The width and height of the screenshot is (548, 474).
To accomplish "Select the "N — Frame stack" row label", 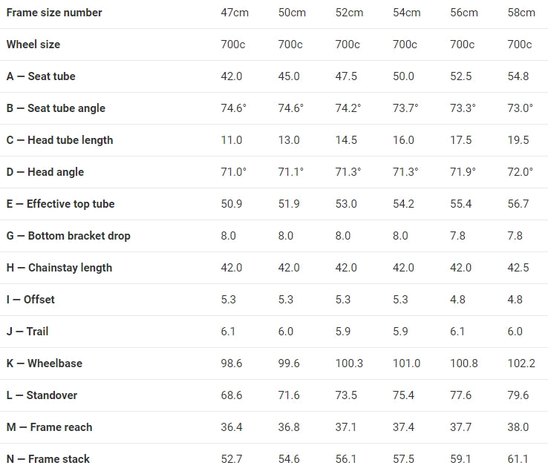I will pos(48,459).
